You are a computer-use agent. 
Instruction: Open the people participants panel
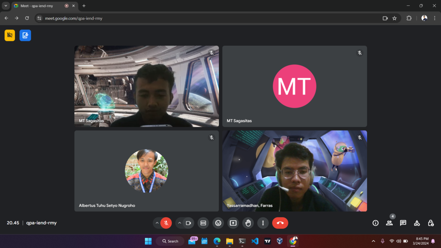click(x=389, y=223)
